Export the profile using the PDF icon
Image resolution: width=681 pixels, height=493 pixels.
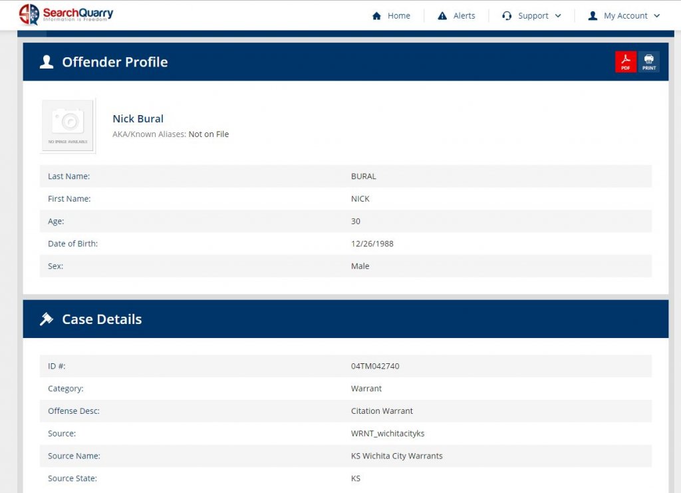point(625,62)
